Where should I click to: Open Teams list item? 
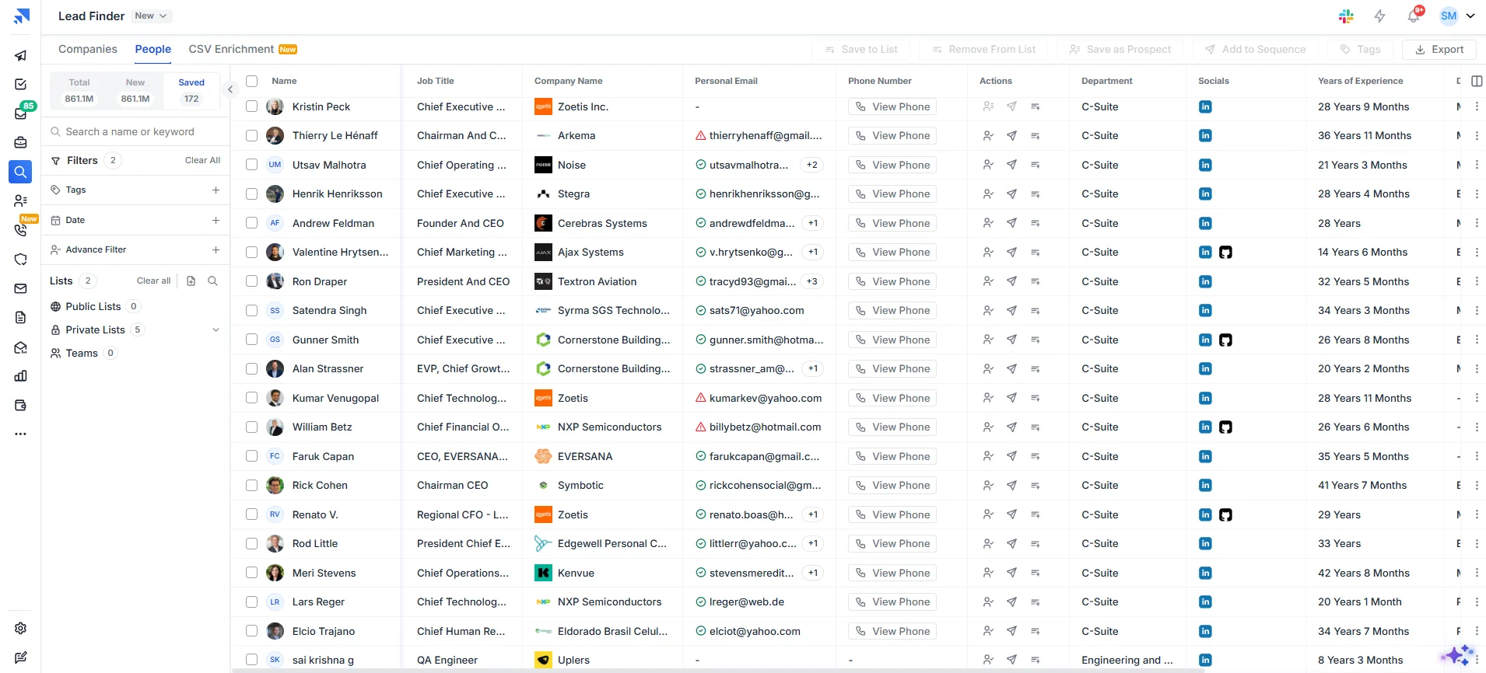point(82,353)
